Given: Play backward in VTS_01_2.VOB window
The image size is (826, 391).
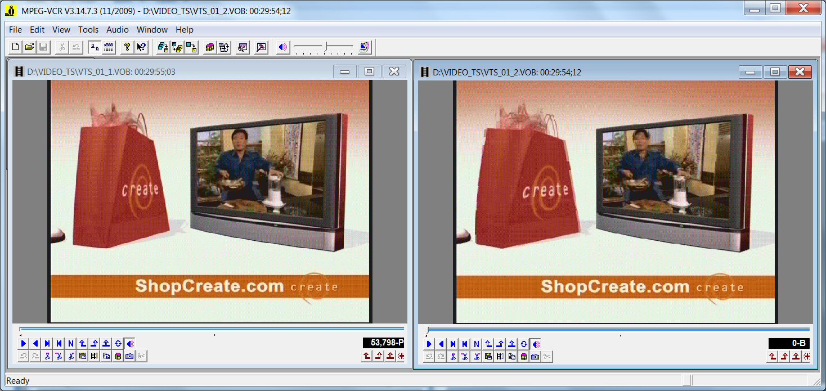Looking at the screenshot, I should click(441, 343).
